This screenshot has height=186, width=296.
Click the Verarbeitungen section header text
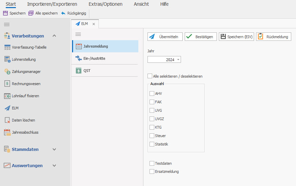[28, 36]
